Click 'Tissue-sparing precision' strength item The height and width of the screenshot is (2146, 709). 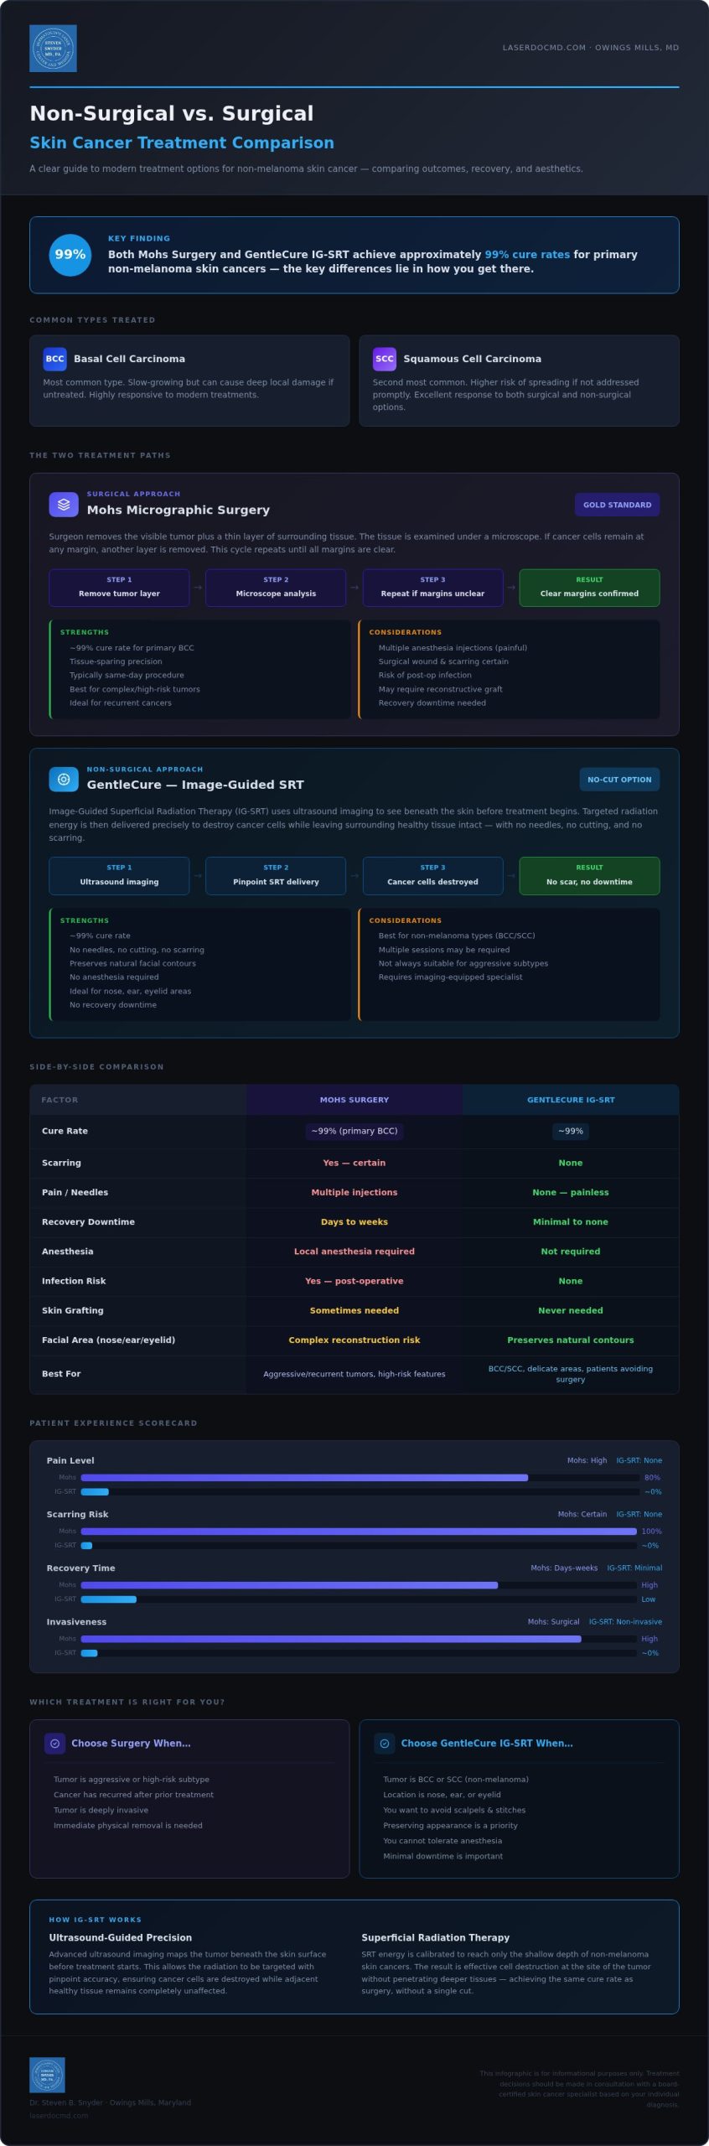[116, 661]
